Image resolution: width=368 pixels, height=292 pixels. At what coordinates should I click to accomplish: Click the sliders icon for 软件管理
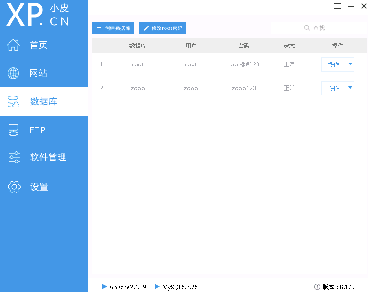[14, 157]
